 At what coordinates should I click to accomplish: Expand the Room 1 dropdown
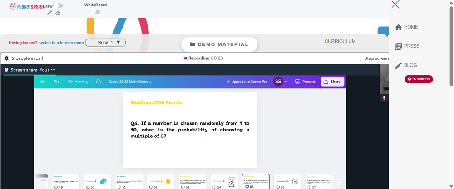105,43
